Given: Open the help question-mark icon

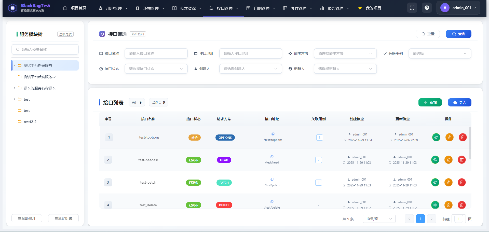Looking at the screenshot, I should pos(427,8).
